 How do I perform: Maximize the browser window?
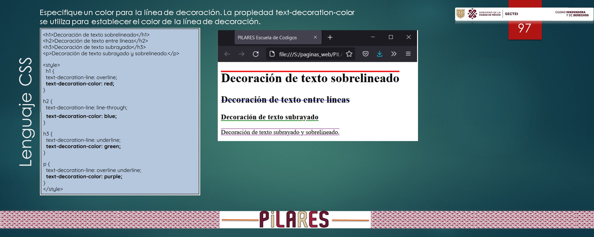click(x=391, y=37)
